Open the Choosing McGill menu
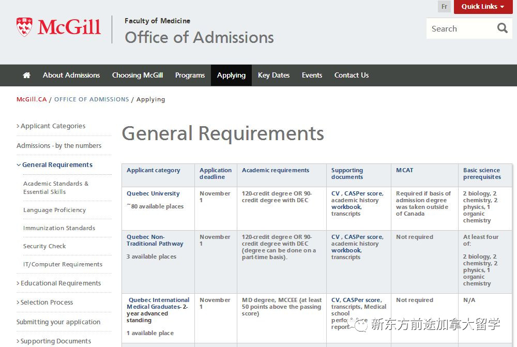 click(x=138, y=75)
